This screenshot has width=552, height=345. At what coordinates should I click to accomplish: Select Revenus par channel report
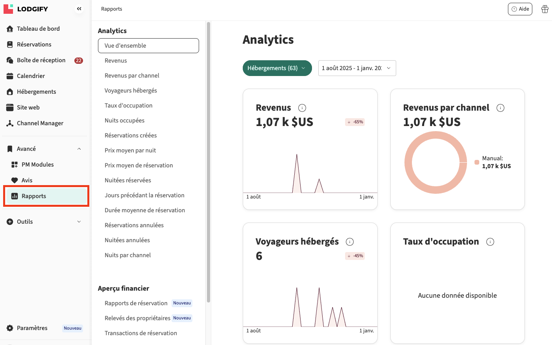click(132, 76)
